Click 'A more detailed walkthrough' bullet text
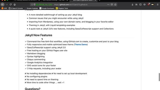160x90 pixels. 55,15
